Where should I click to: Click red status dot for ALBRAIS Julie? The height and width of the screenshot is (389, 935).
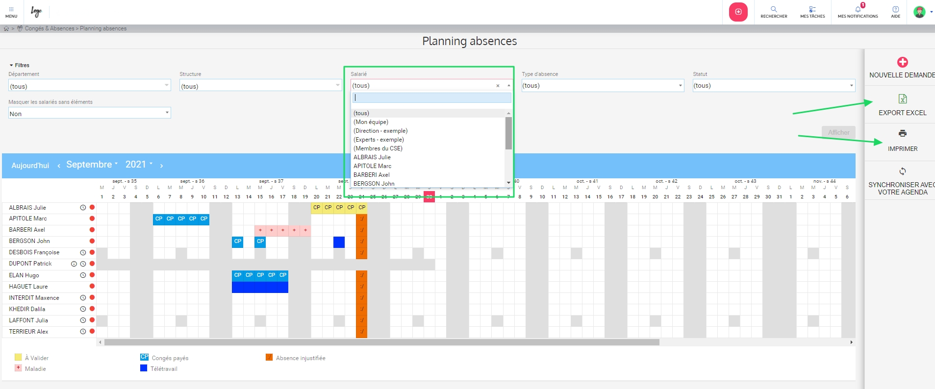tap(92, 207)
